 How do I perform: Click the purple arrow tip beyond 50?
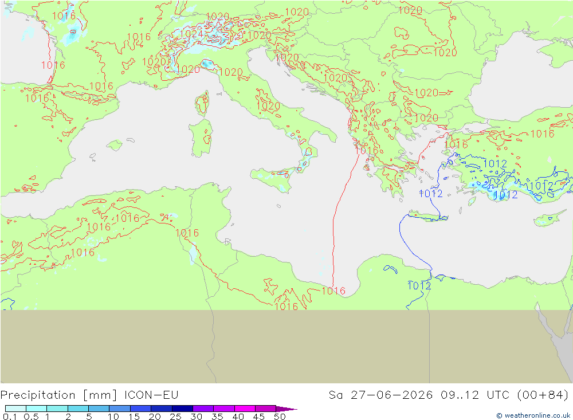[286, 409]
